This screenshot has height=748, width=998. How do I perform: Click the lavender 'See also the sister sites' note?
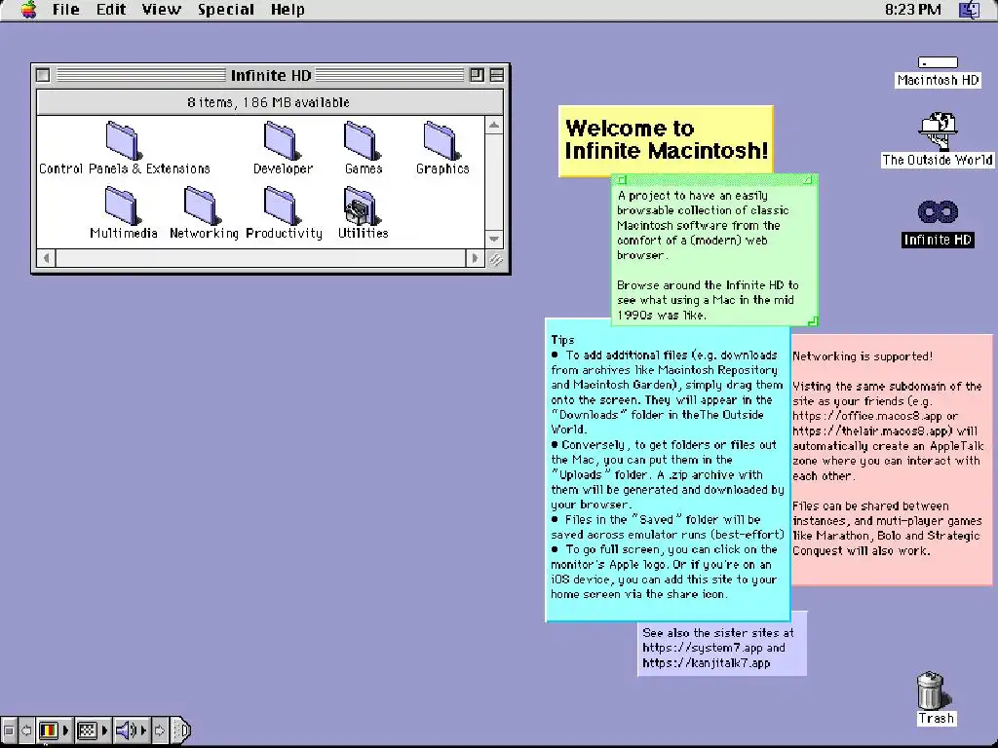pos(722,649)
